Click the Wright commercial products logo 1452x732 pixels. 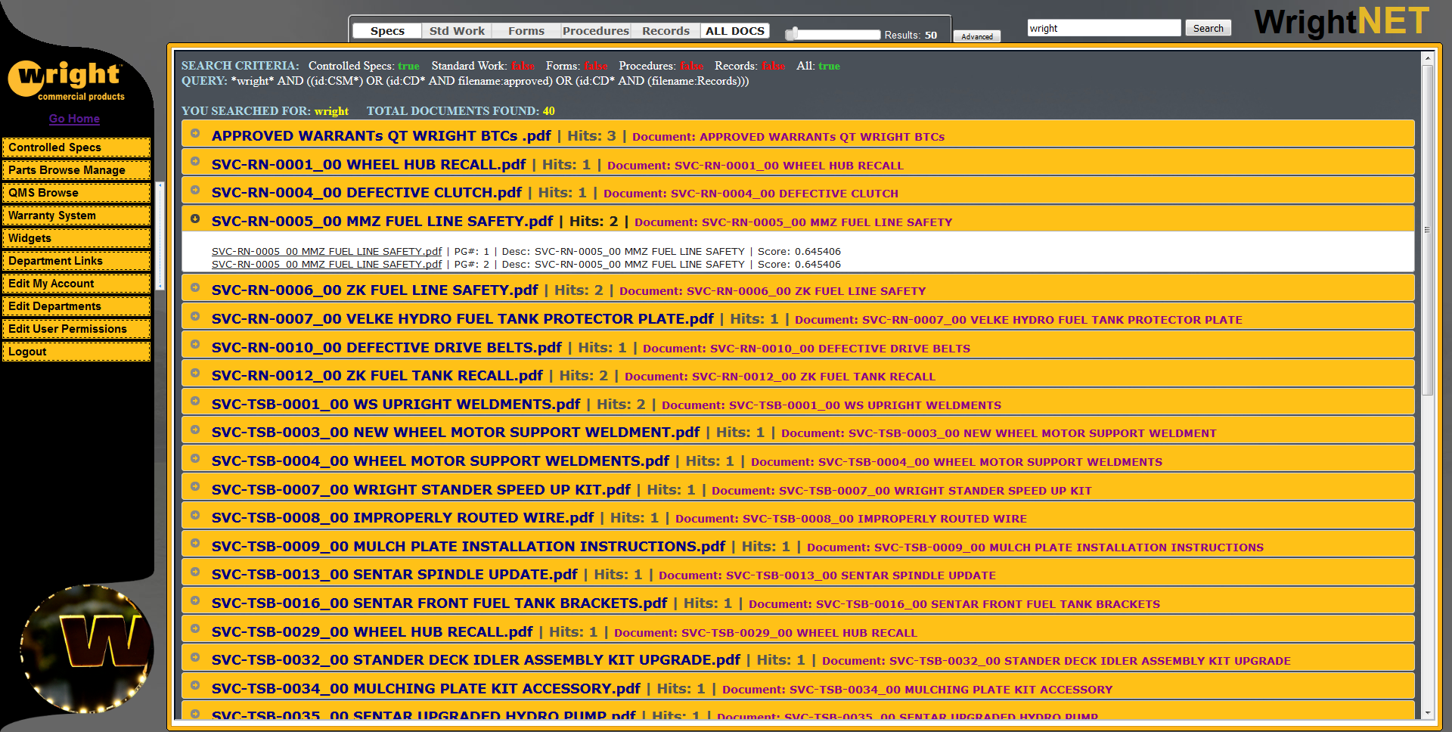(x=67, y=80)
